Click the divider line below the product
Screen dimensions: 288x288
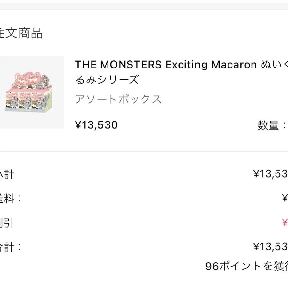pyautogui.click(x=144, y=152)
